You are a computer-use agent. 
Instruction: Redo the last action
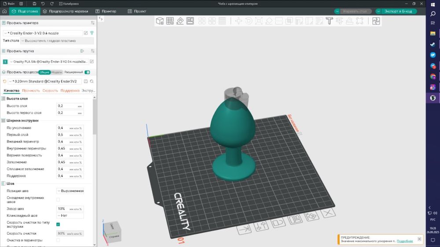coord(51,4)
